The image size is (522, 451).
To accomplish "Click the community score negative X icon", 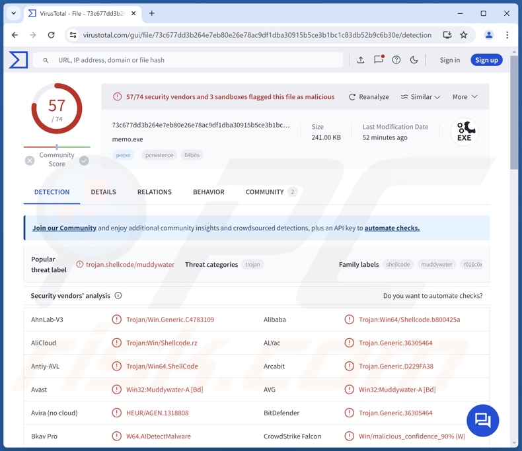I will tap(30, 160).
